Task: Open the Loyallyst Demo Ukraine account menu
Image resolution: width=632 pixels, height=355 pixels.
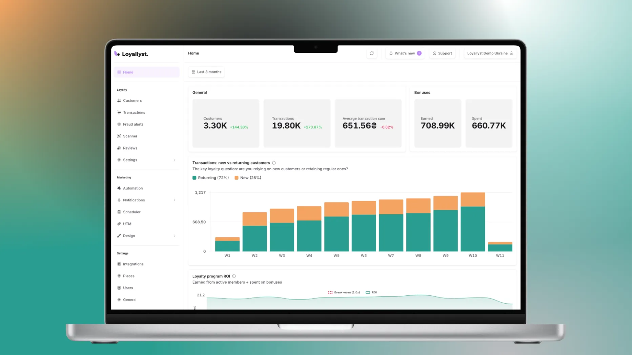Action: coord(490,53)
